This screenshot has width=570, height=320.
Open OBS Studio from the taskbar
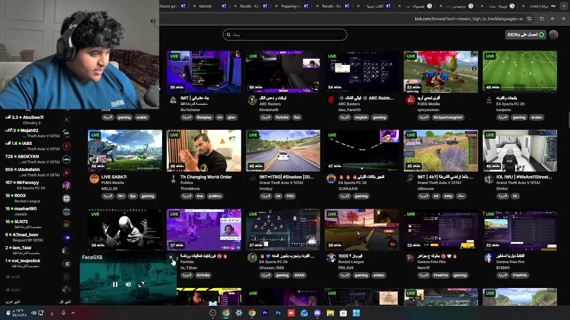point(213,313)
